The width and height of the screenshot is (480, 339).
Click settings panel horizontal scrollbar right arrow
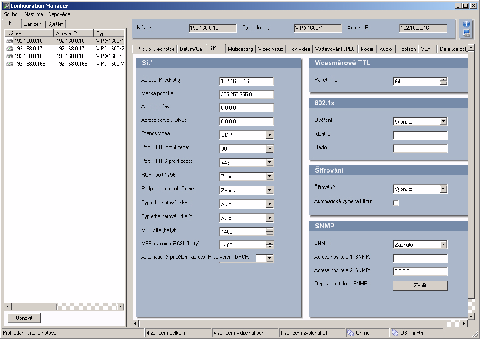(464, 323)
